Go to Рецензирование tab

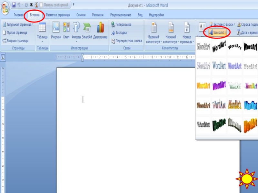[x=121, y=15]
